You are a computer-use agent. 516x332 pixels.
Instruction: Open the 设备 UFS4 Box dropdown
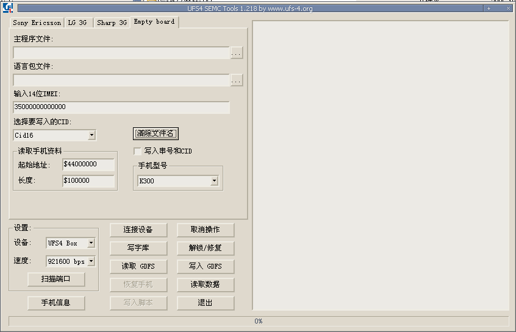(x=91, y=243)
